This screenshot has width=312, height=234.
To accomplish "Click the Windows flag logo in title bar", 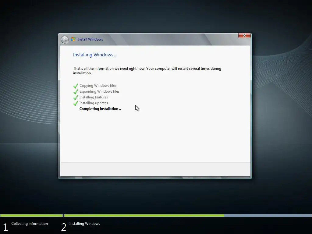I will (x=73, y=39).
